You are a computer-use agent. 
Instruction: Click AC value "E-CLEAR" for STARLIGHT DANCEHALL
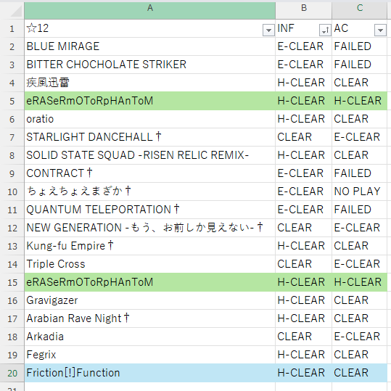(x=357, y=137)
